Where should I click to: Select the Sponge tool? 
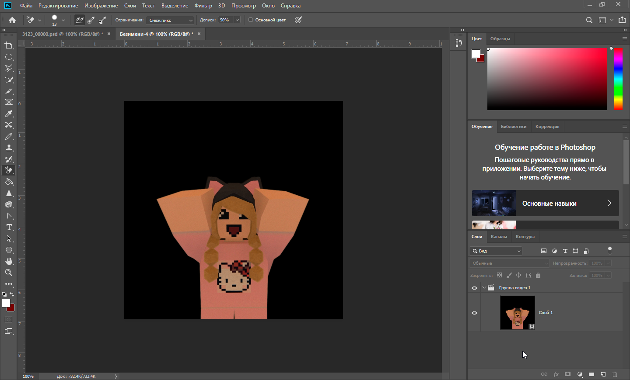point(9,205)
